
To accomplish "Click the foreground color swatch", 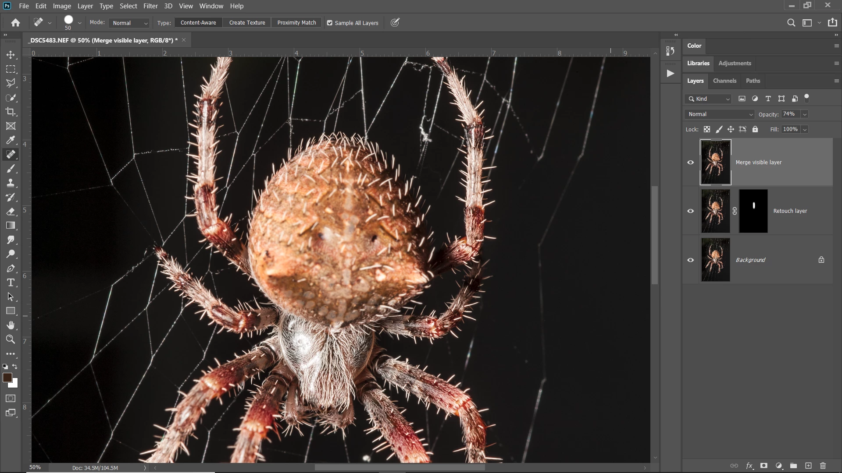I will pyautogui.click(x=7, y=378).
